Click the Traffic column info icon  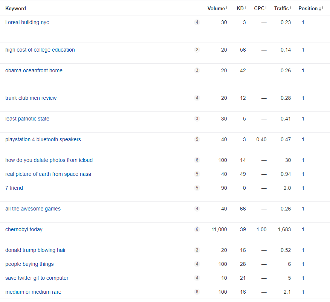pos(290,8)
